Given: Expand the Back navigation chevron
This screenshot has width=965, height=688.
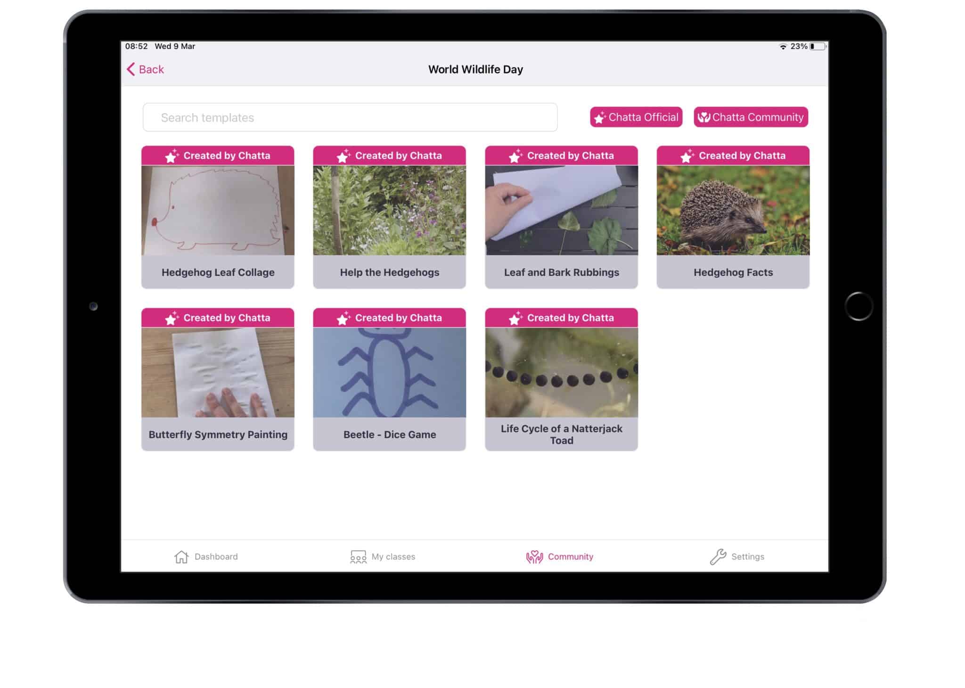Looking at the screenshot, I should [131, 69].
